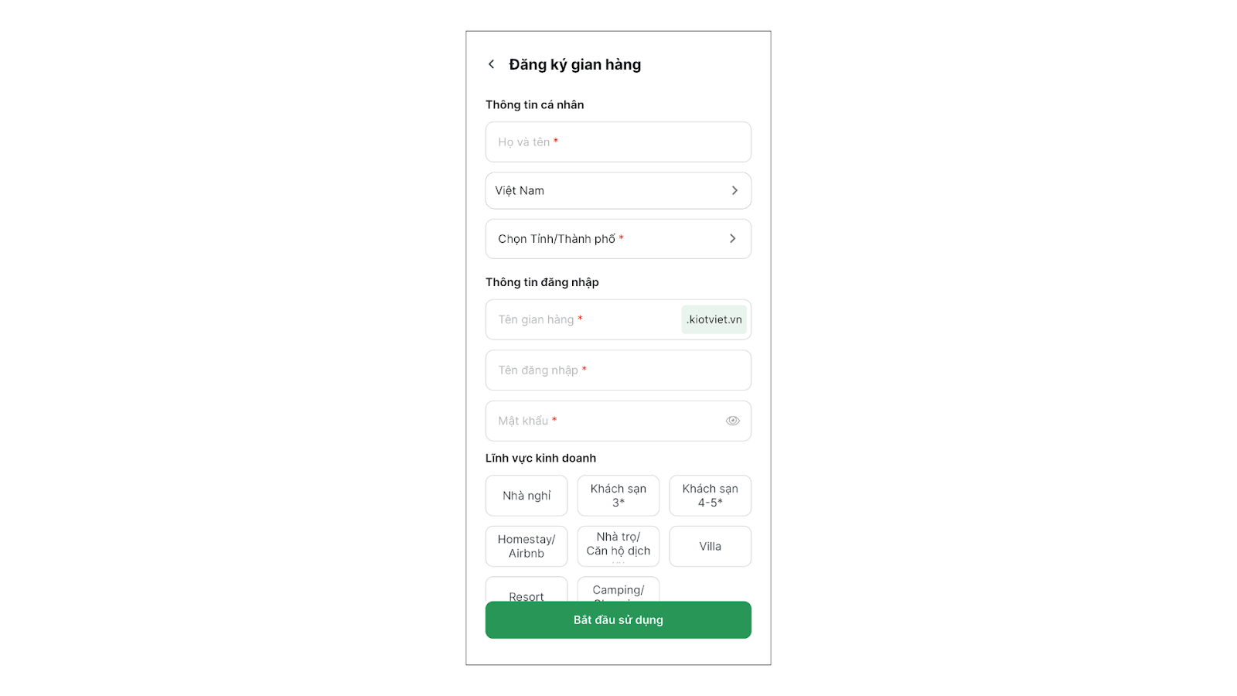
Task: Choose the Villa business type
Action: (710, 546)
